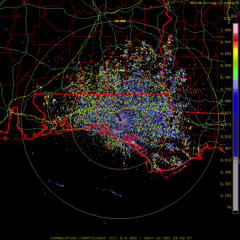Click the 50 NMI range ring label

coord(120,70)
